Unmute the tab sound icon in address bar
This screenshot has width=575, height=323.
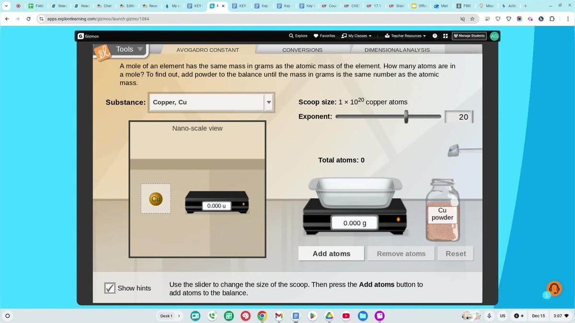point(462,19)
